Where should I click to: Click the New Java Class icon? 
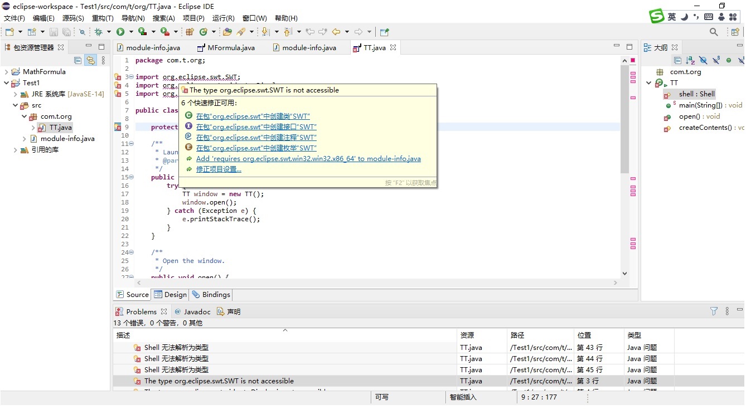[204, 32]
